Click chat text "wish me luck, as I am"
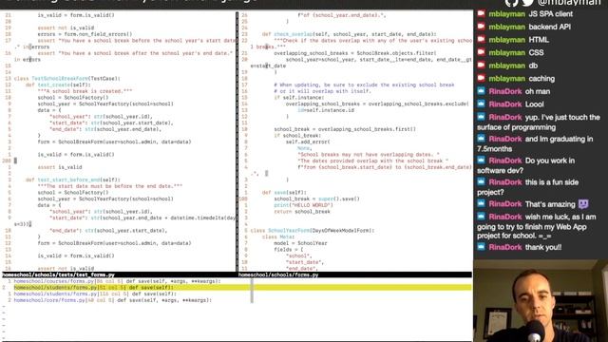The height and width of the screenshot is (342, 608). (560, 217)
